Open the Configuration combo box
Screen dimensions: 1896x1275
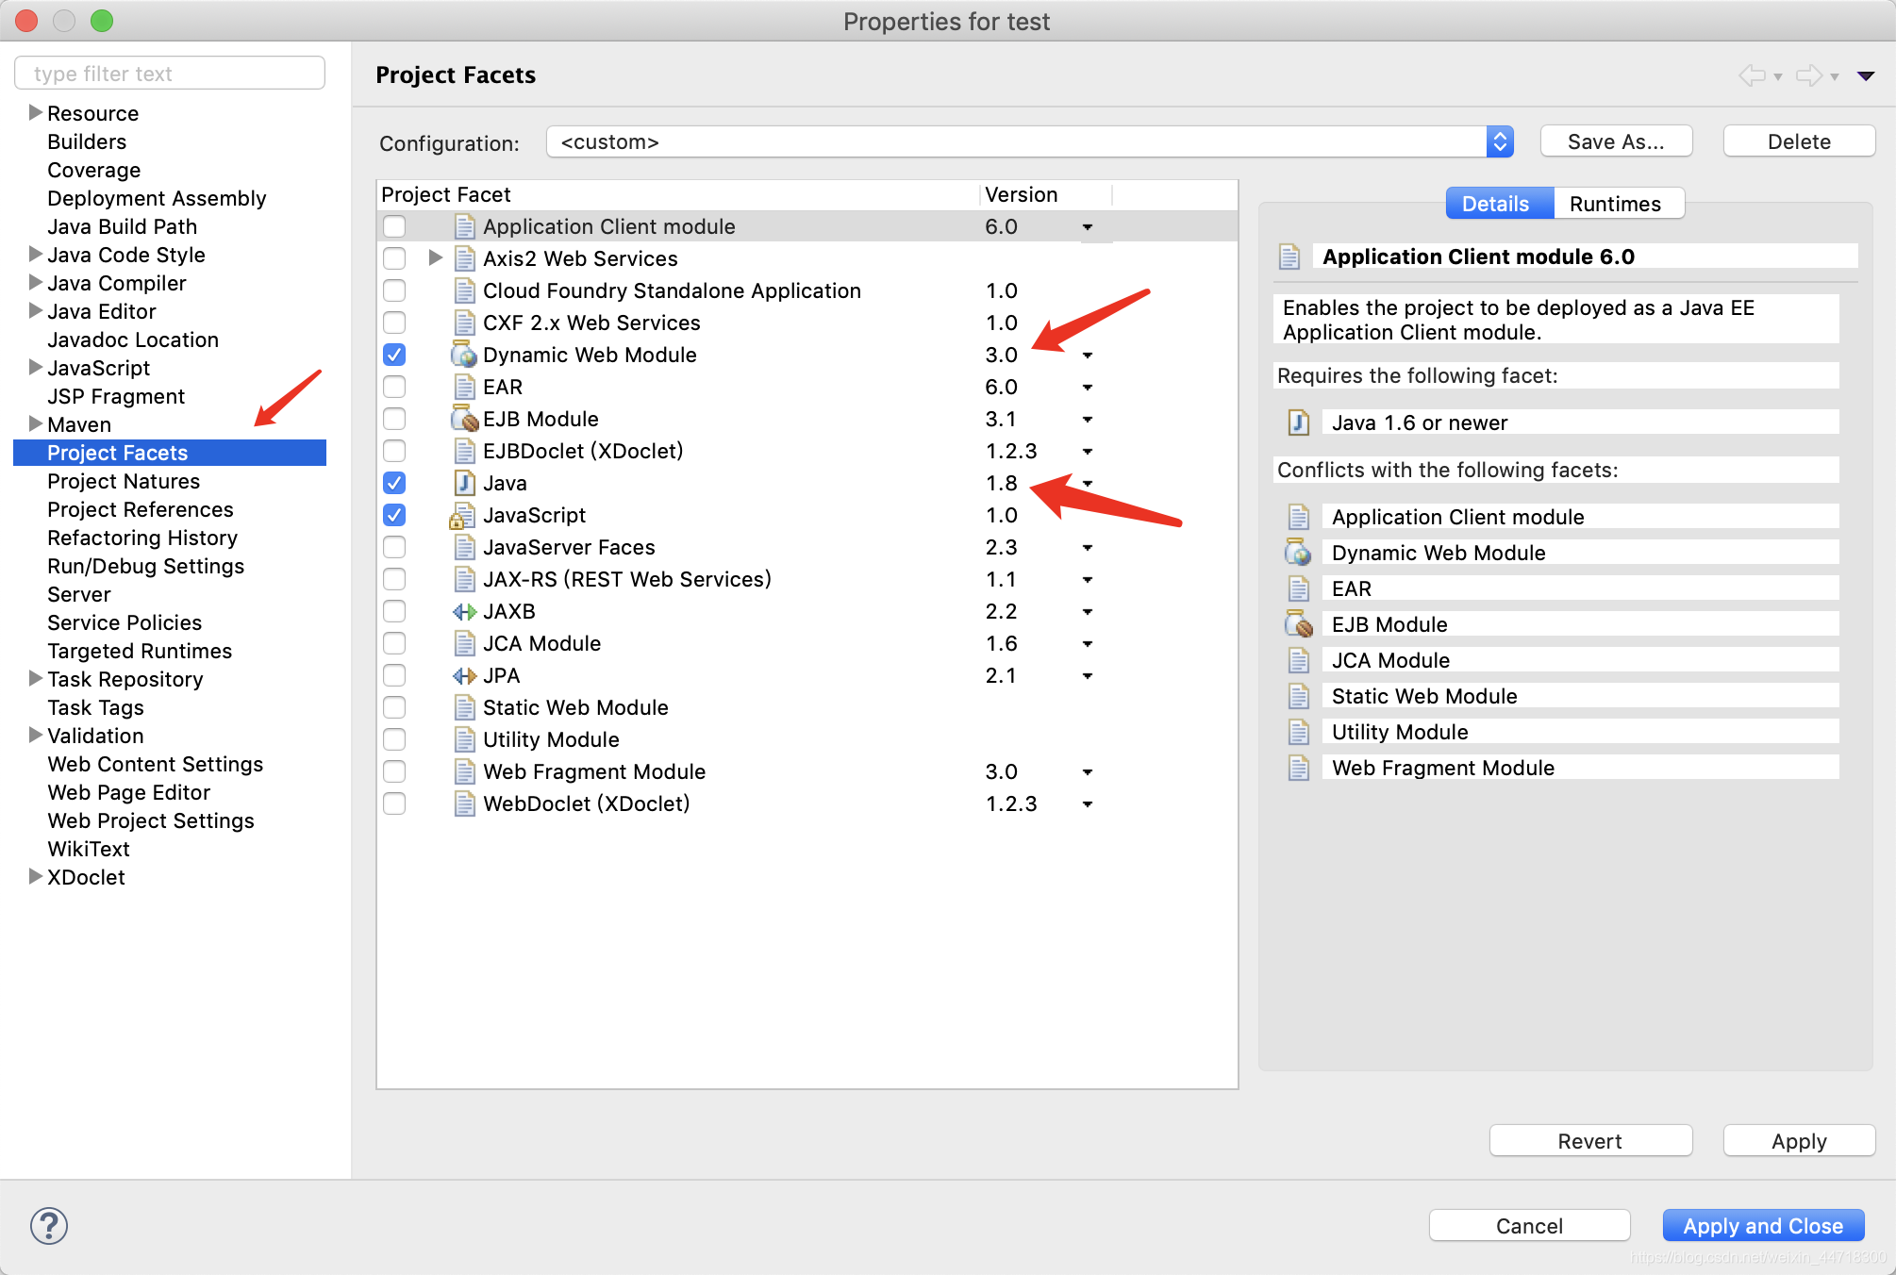point(1028,141)
